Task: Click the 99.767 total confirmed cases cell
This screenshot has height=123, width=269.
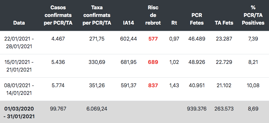Action: pos(58,109)
